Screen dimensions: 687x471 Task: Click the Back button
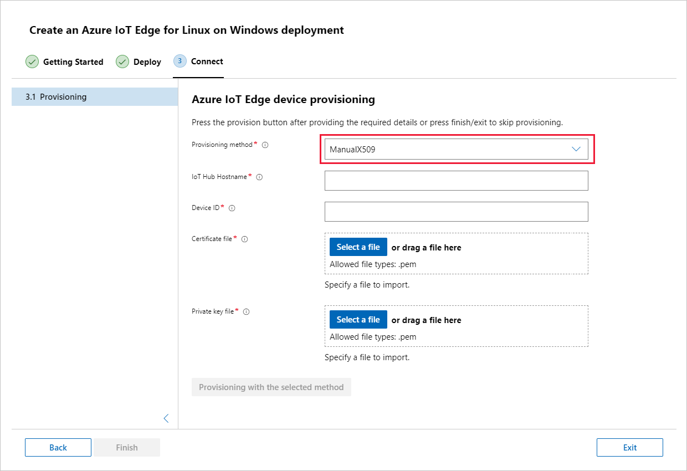coord(58,447)
